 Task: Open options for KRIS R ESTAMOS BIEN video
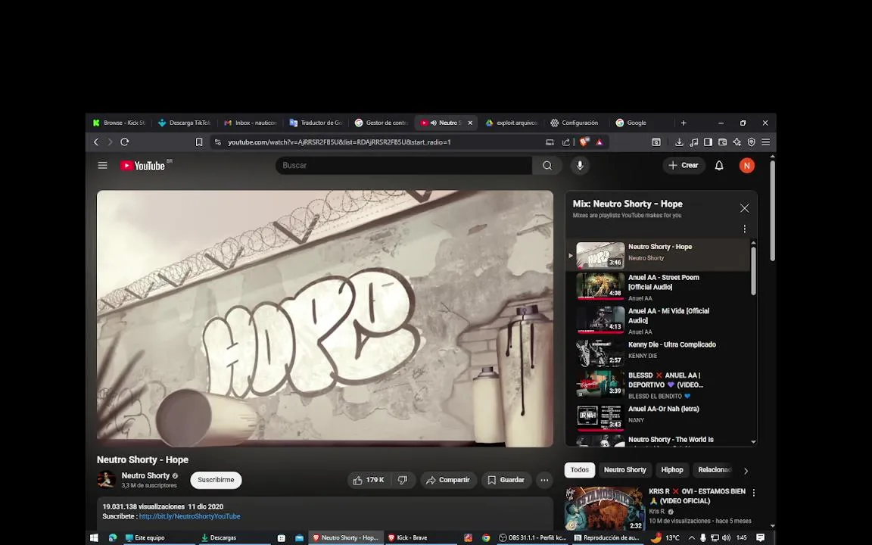754,492
